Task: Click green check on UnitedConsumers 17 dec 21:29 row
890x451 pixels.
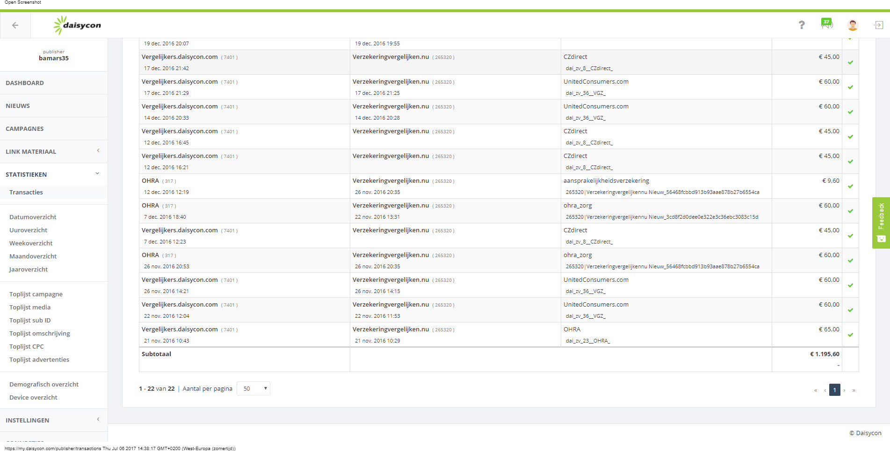Action: (x=850, y=87)
